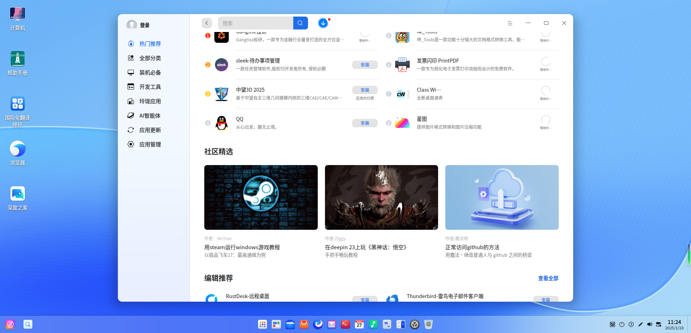Open 帮助手册 desktop icon
The image size is (691, 333).
coord(17,64)
